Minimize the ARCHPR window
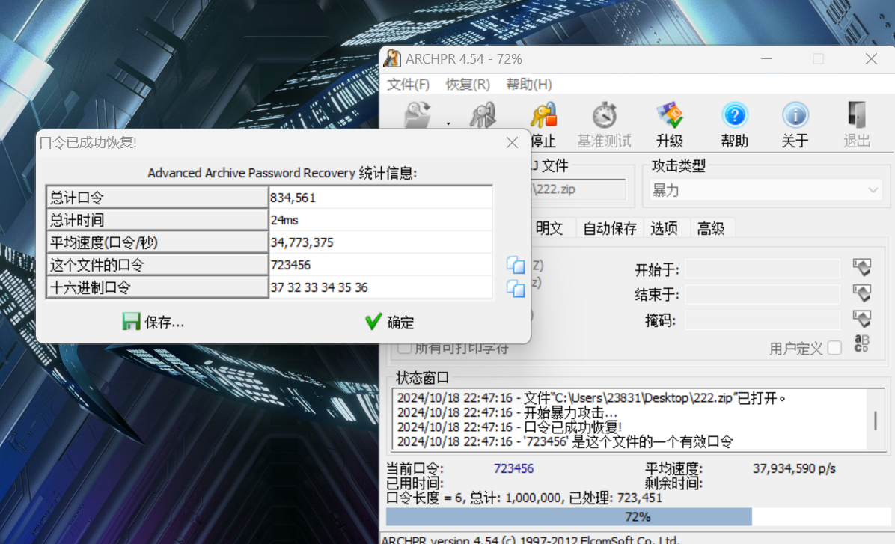Viewport: 895px width, 544px height. click(766, 59)
